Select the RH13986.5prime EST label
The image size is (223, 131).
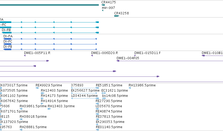click(x=142, y=85)
